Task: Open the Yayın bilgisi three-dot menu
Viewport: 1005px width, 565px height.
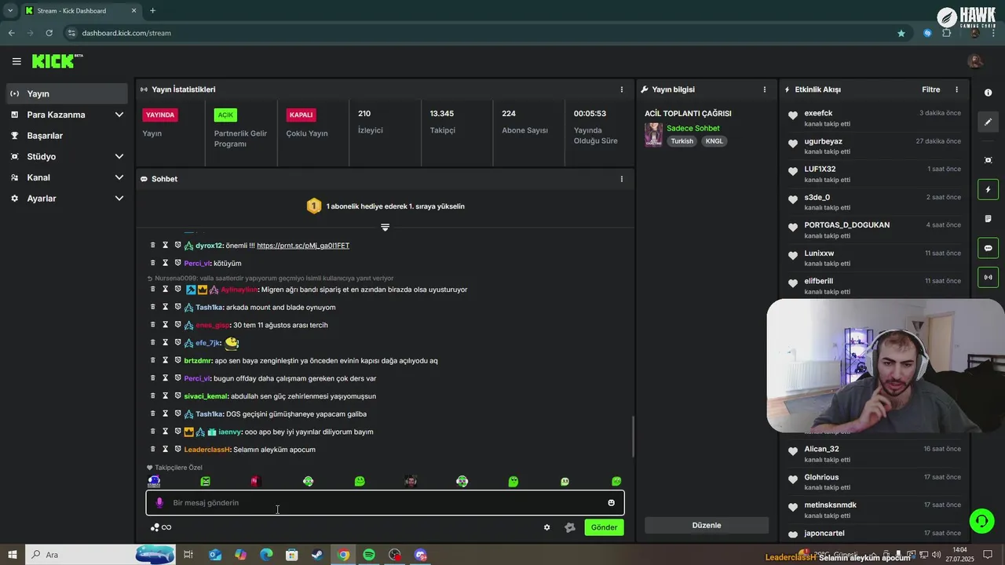Action: point(765,89)
